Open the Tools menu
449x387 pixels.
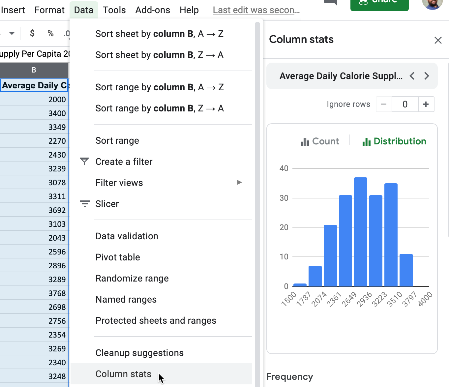(x=114, y=10)
